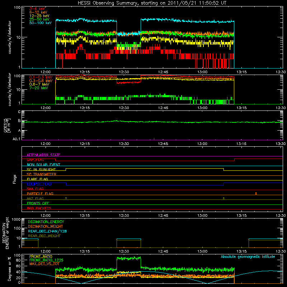
Task: Click the small magenta tick on GOES baseline
Action: [154, 139]
